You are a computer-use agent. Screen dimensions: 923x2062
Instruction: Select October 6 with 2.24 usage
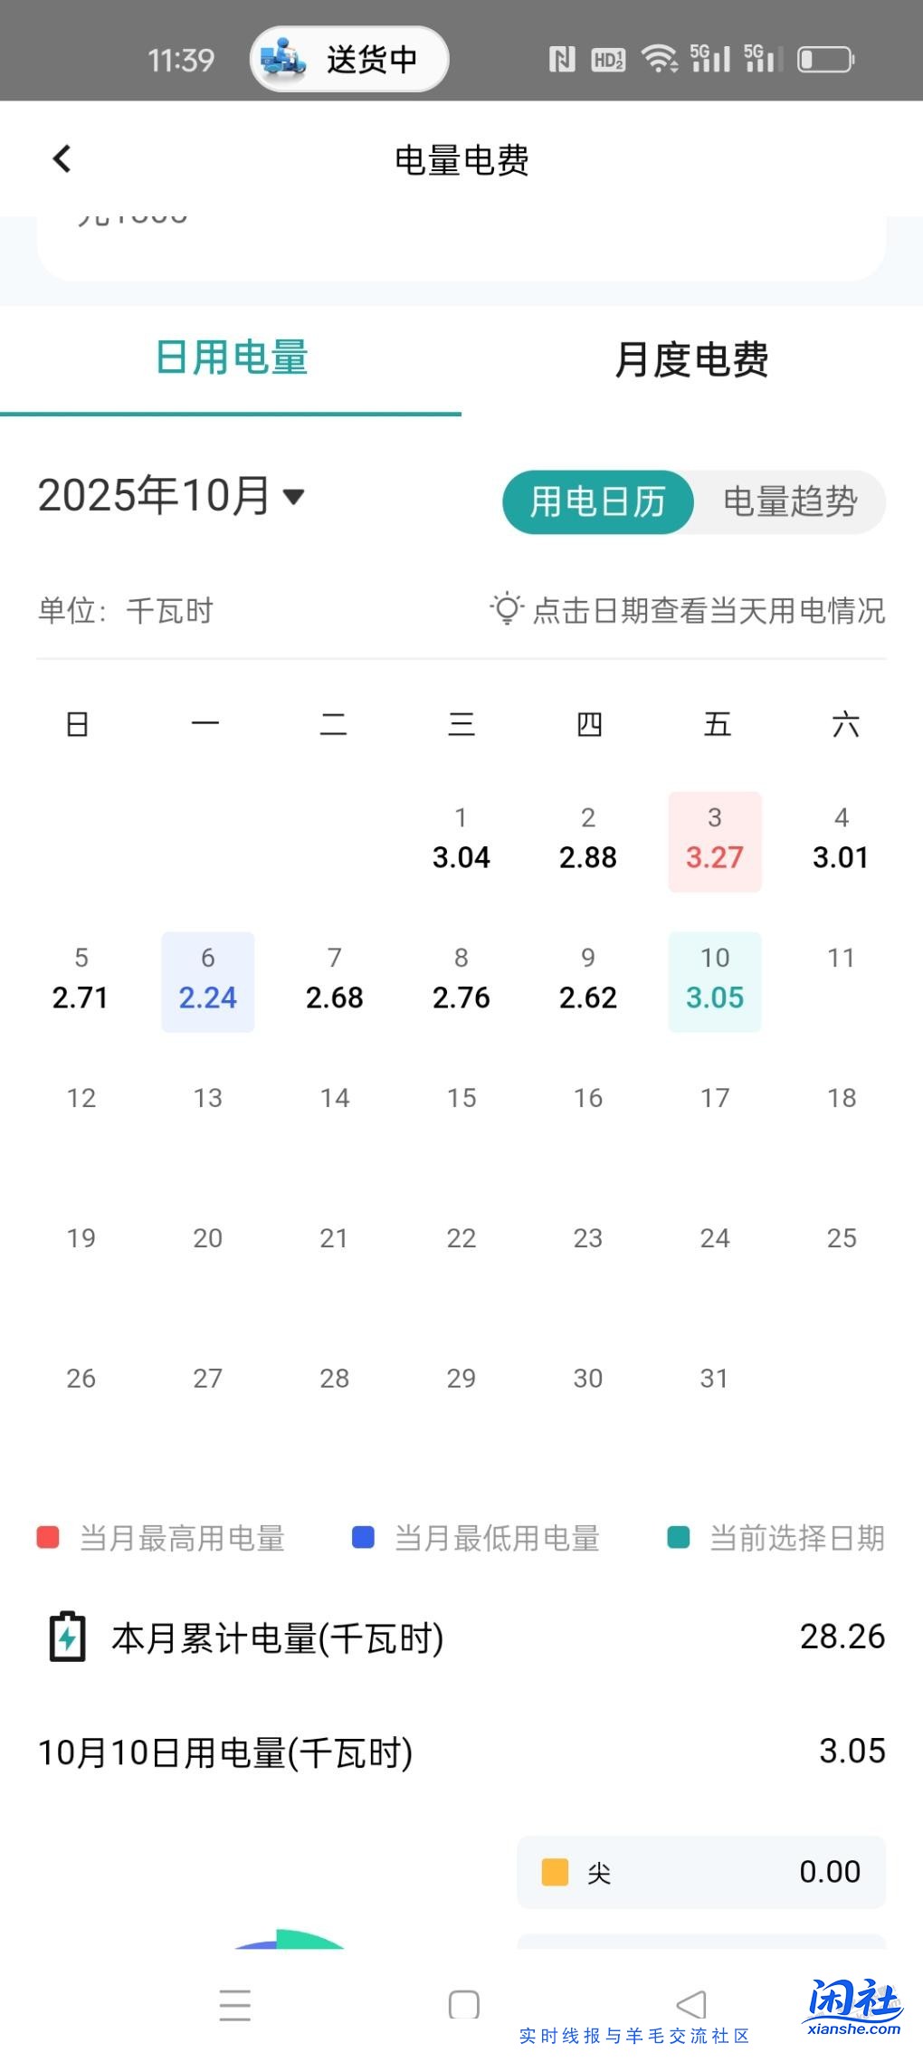tap(208, 981)
